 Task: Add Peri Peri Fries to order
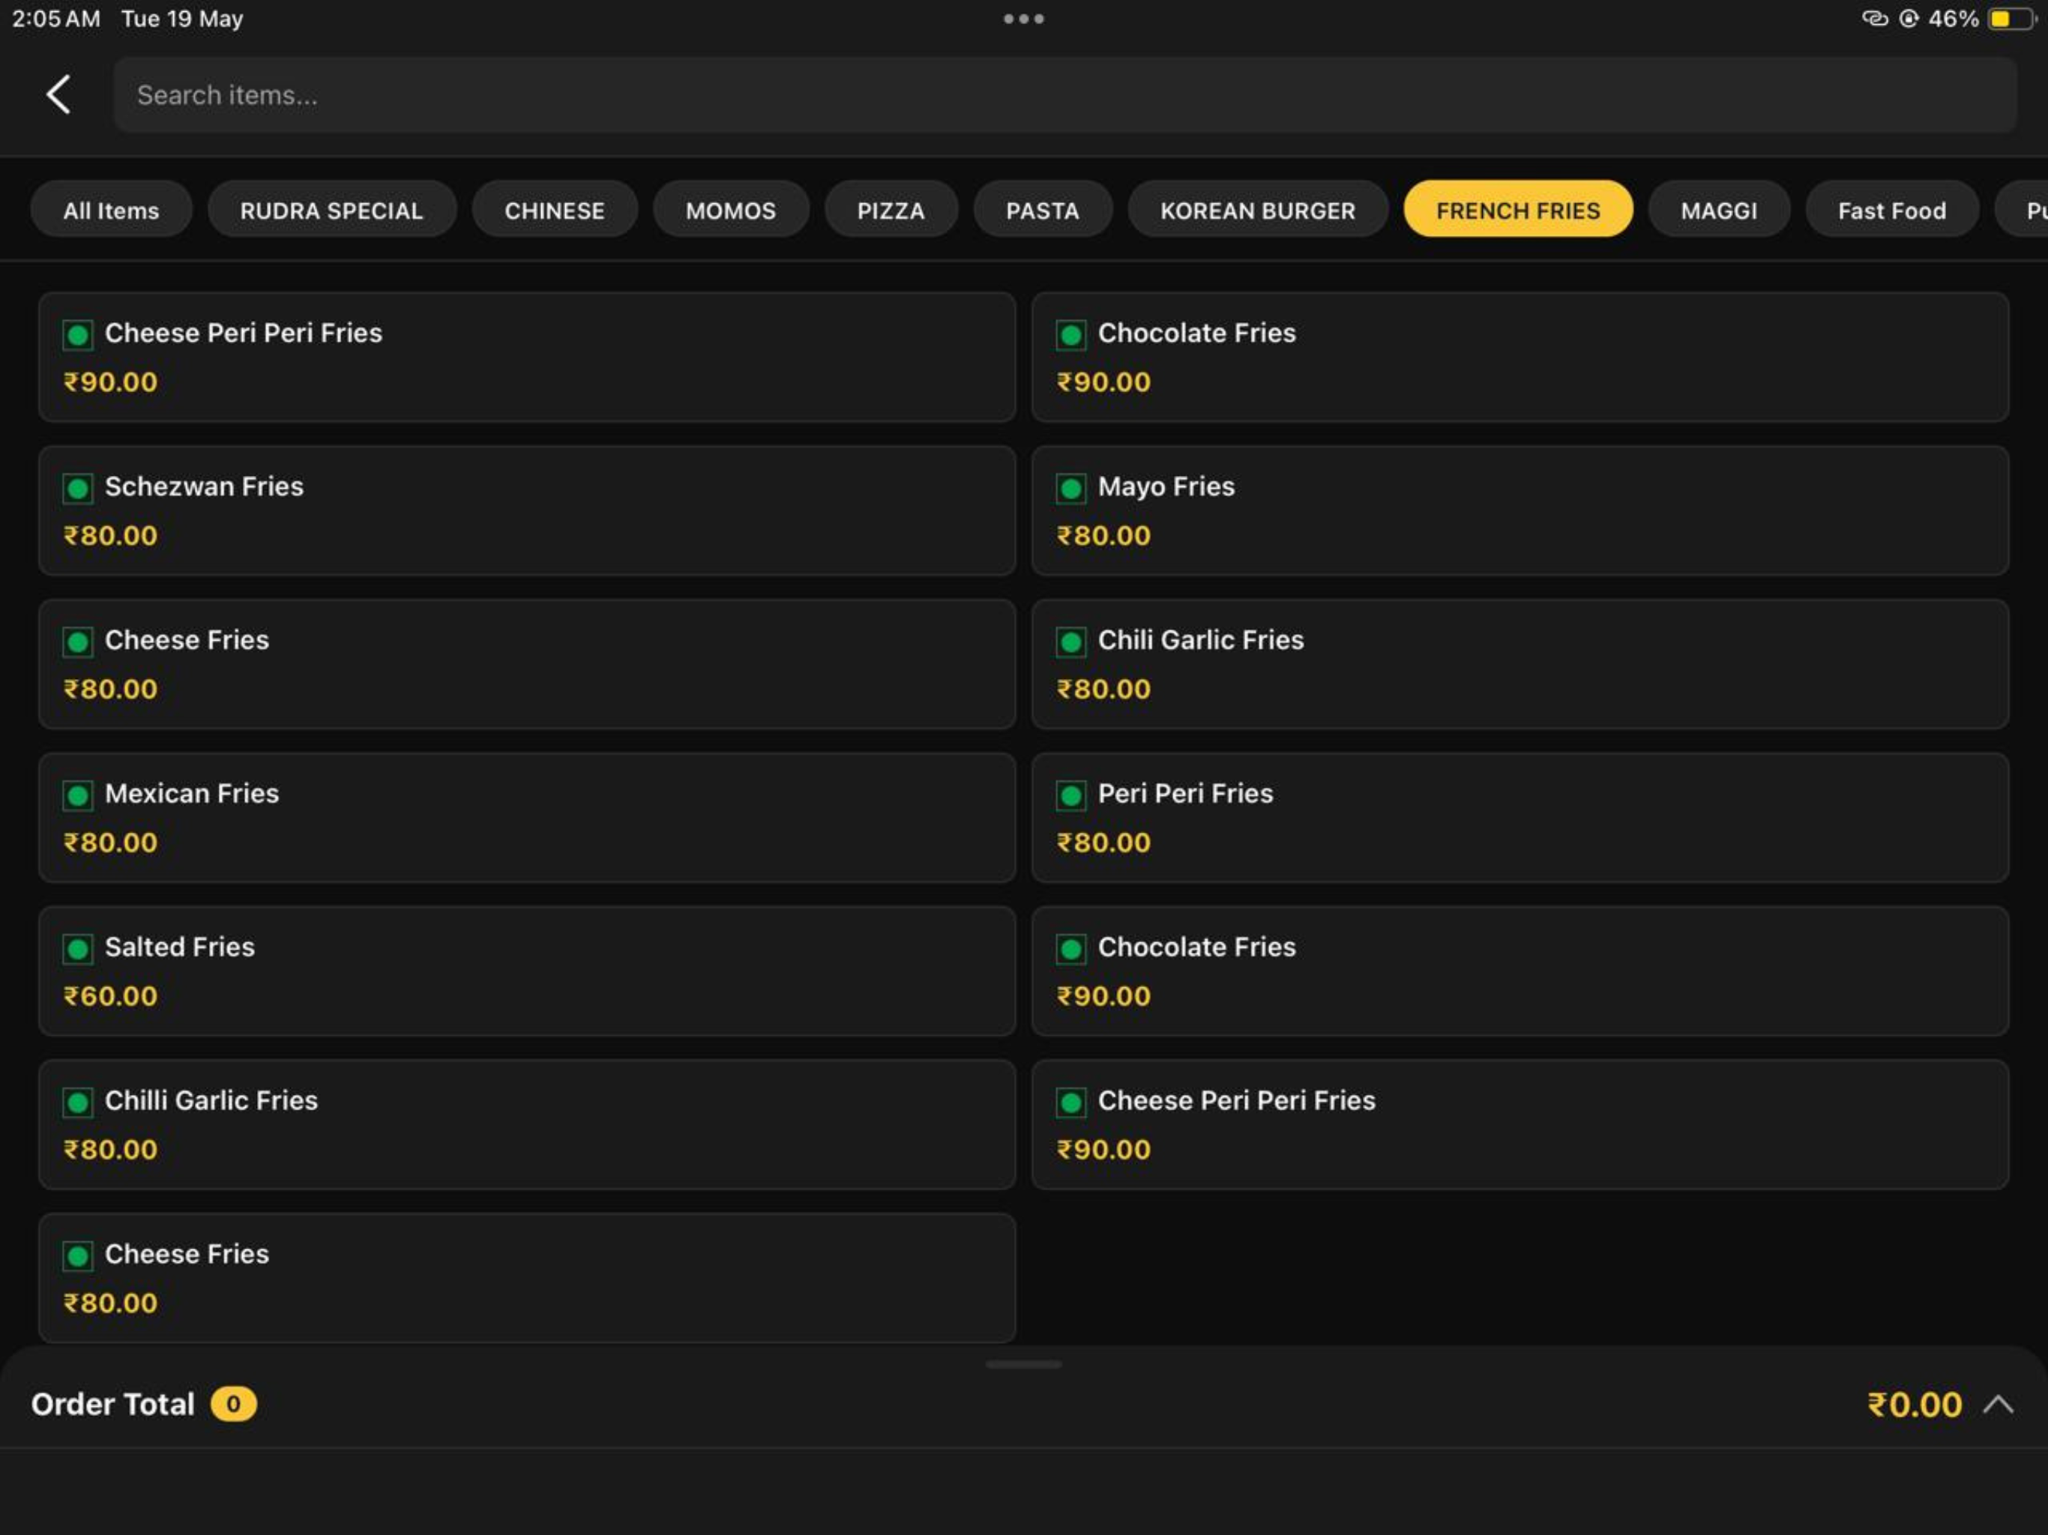(x=1520, y=818)
